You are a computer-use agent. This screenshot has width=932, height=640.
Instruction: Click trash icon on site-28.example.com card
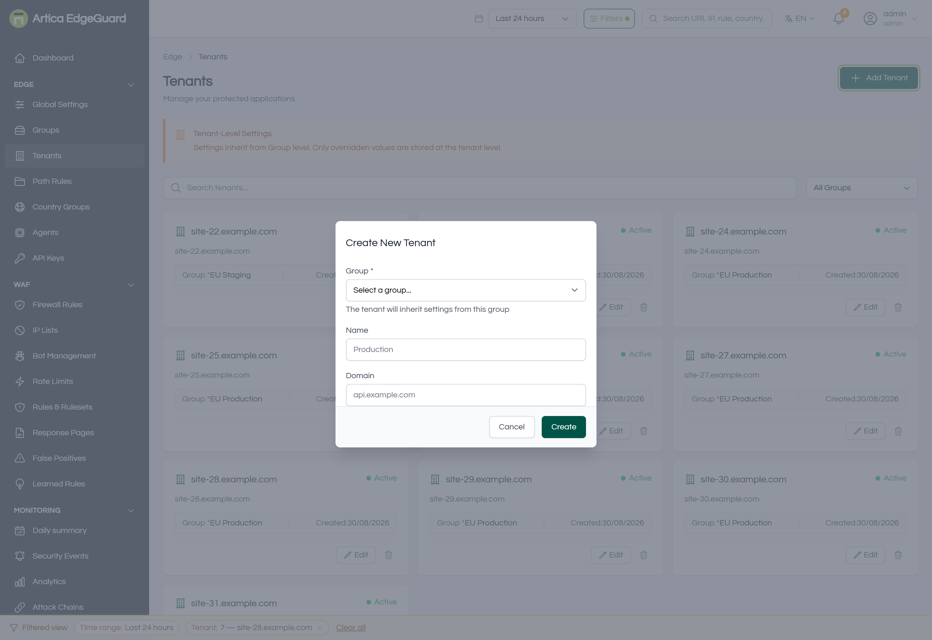click(388, 555)
